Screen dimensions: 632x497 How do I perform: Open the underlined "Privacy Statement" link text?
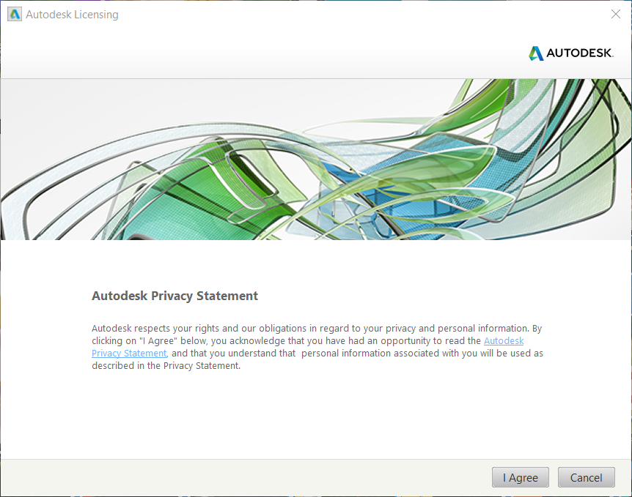tap(129, 354)
